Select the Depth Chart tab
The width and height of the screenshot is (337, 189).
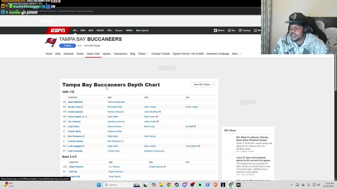tap(93, 54)
